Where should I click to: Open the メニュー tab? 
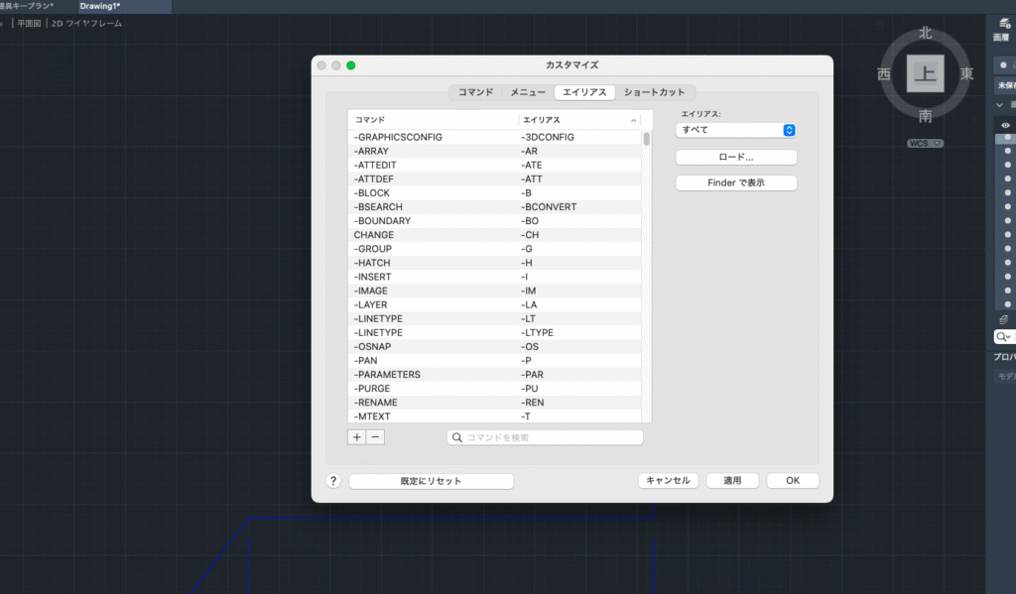tap(528, 92)
